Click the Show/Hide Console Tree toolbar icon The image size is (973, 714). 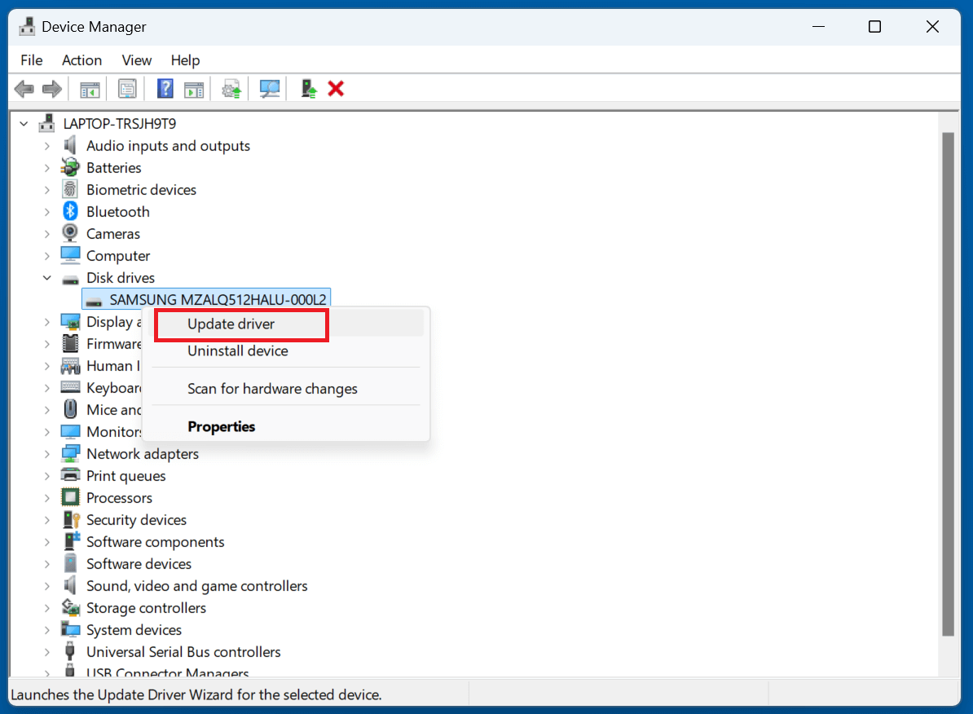(90, 89)
